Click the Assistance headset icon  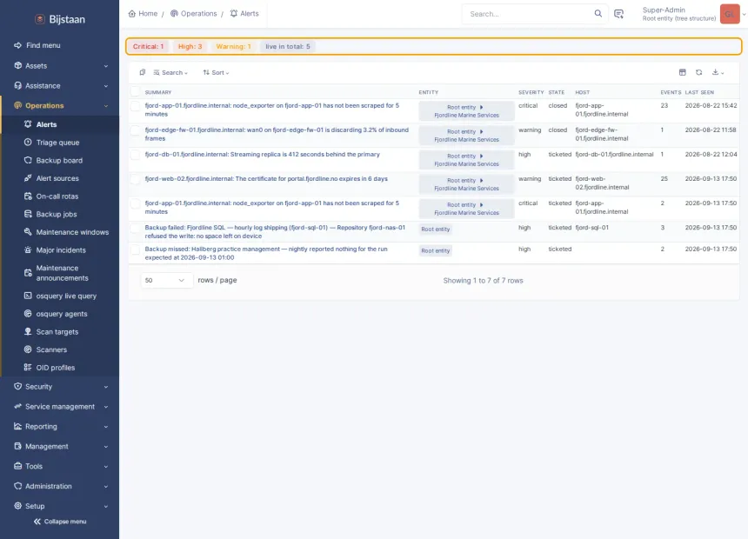[x=17, y=85]
